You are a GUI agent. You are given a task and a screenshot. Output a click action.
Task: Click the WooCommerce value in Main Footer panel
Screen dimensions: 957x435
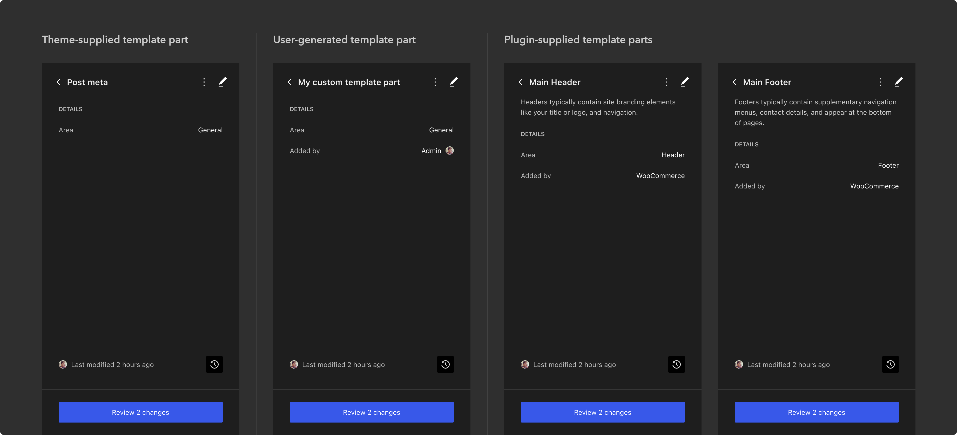point(874,186)
